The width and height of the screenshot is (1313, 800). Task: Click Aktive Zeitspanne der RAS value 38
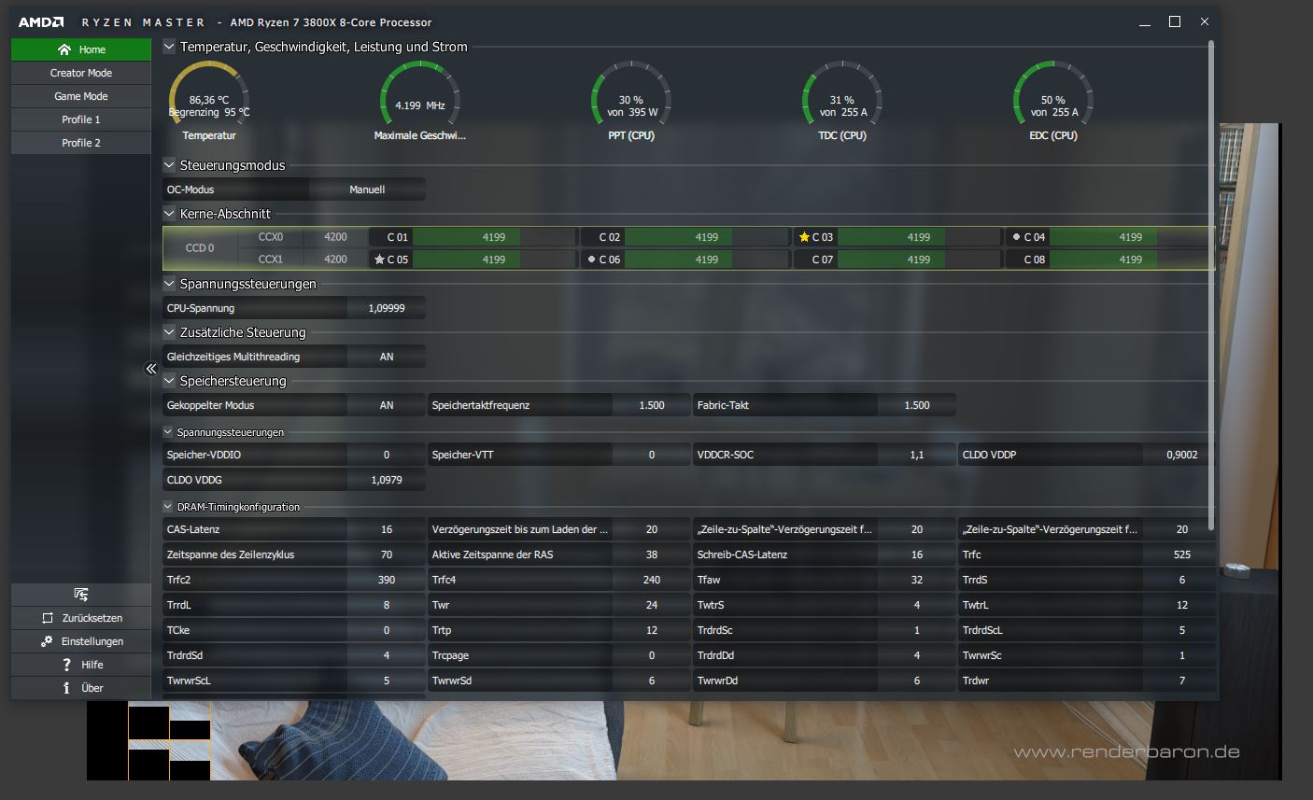click(x=652, y=554)
